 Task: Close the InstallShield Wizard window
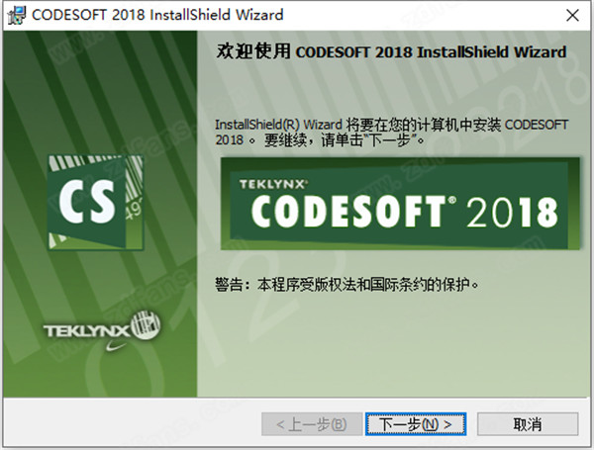click(x=572, y=15)
